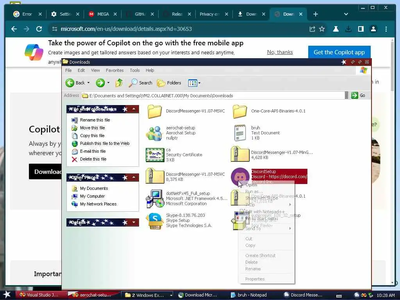Select the aerochat-setup installer icon
This screenshot has height=300, width=400.
click(x=155, y=133)
